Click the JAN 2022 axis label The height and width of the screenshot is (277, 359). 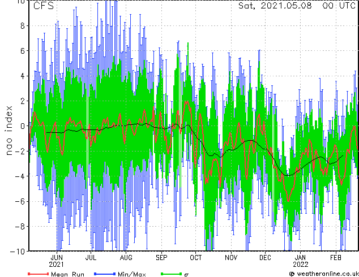(x=300, y=261)
